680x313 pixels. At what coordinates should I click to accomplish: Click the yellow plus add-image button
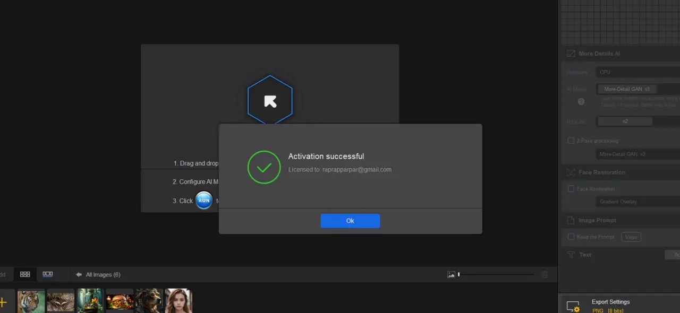[x=3, y=302]
